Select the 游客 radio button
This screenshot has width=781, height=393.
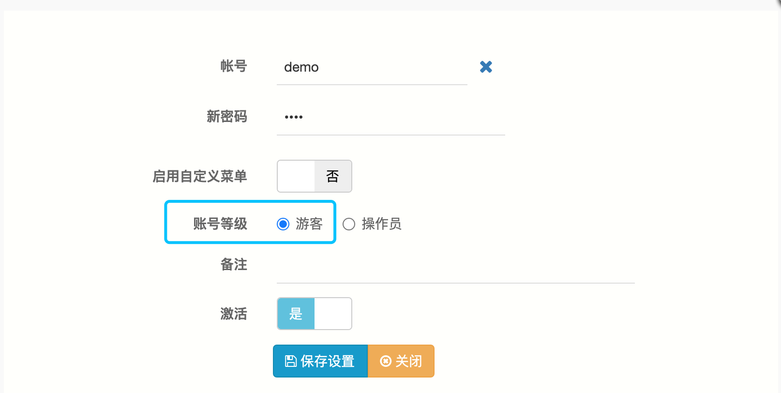[x=283, y=224]
